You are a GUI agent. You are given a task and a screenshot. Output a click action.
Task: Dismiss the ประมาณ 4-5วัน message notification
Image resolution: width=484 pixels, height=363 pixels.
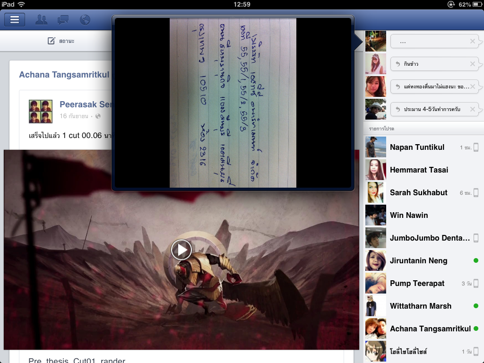(x=472, y=109)
